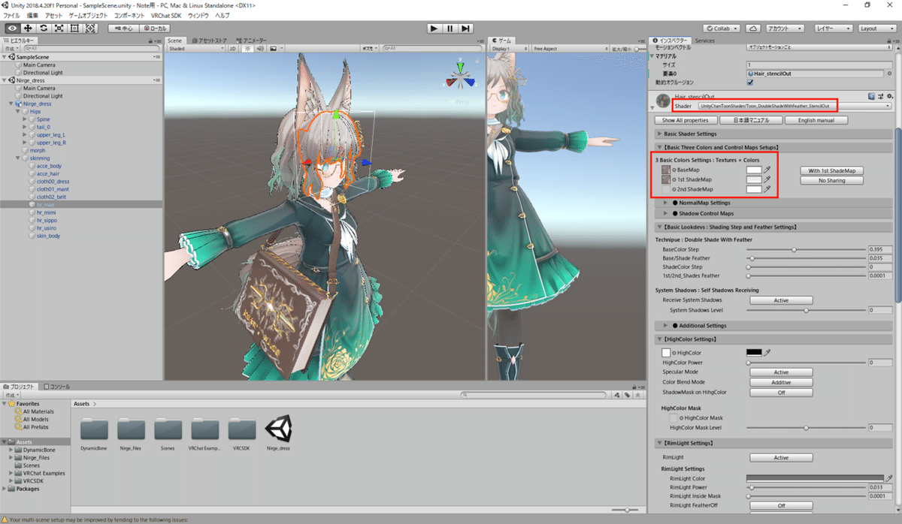Viewport: 902px width, 524px height.
Task: Toggle Color Blend Mode Additive button
Action: 781,382
